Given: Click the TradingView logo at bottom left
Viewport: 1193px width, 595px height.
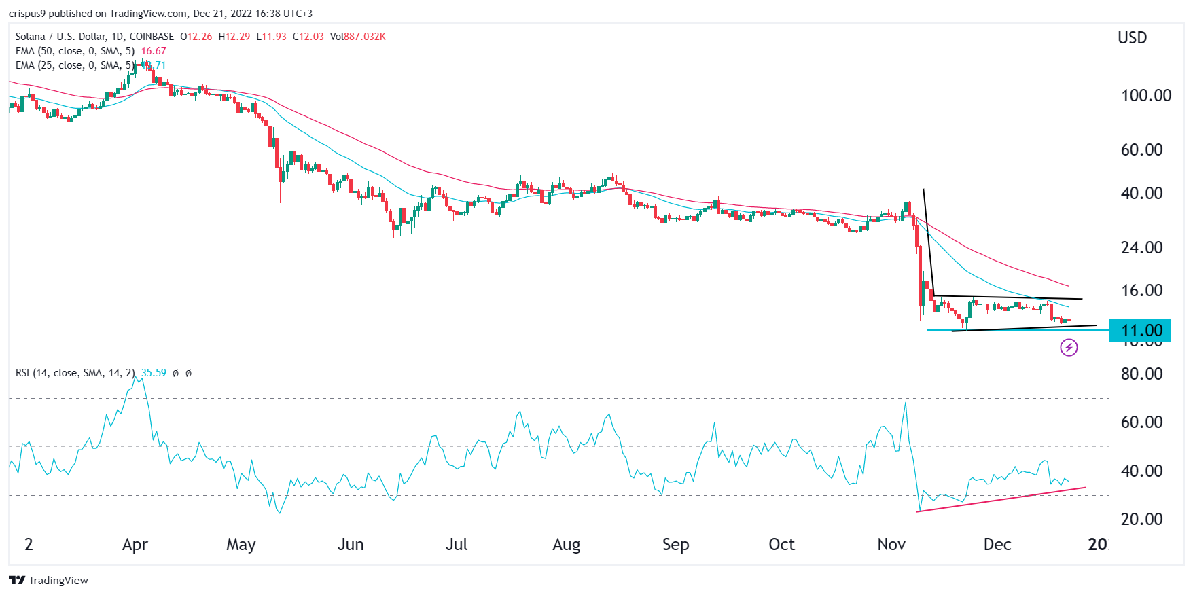Looking at the screenshot, I should point(48,580).
